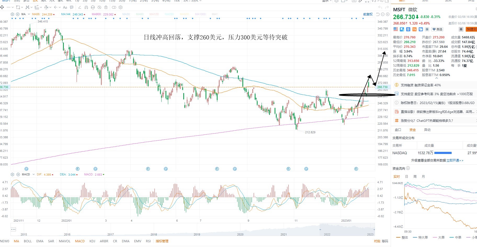The height and width of the screenshot is (247, 477).
Task: Select the EMA indicator tab
Action: coord(40,241)
